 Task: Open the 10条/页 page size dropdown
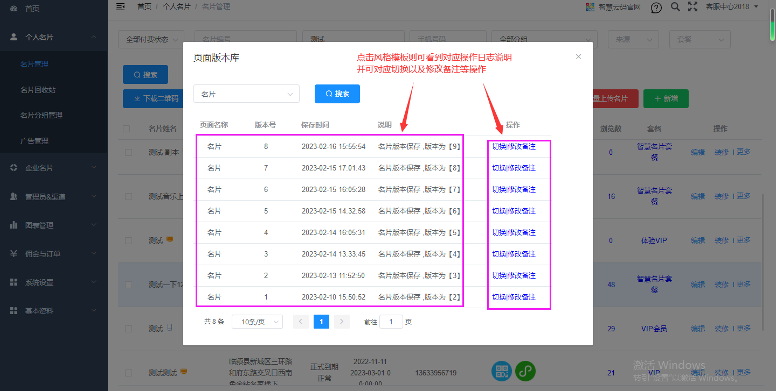[257, 322]
